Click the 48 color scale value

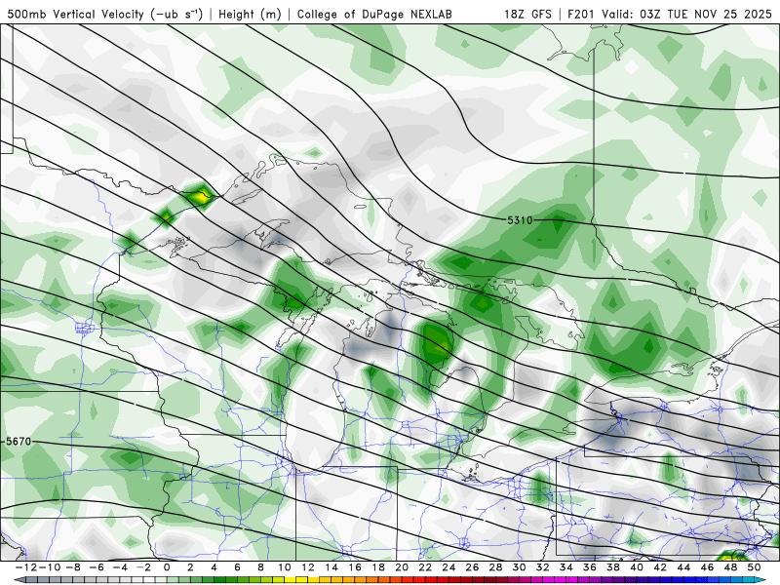click(x=730, y=567)
